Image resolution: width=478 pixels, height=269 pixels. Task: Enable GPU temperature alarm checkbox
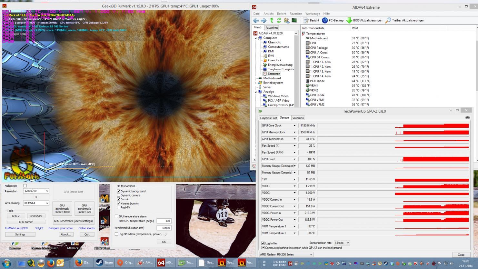coord(116,216)
